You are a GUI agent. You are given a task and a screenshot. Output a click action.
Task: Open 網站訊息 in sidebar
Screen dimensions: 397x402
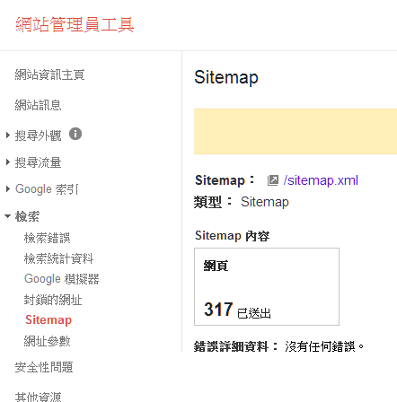click(x=38, y=105)
